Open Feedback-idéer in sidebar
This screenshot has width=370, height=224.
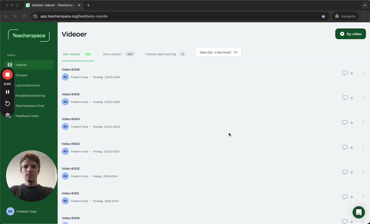pos(27,116)
